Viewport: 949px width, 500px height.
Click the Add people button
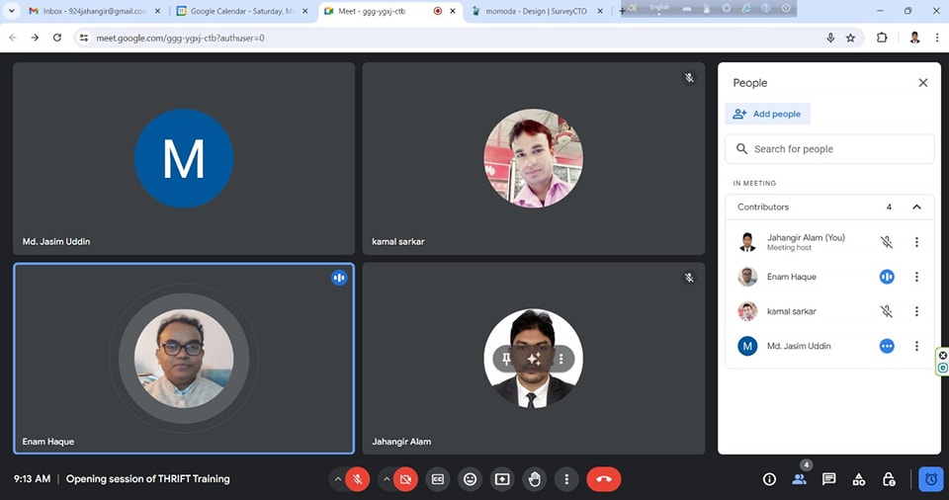coord(767,114)
